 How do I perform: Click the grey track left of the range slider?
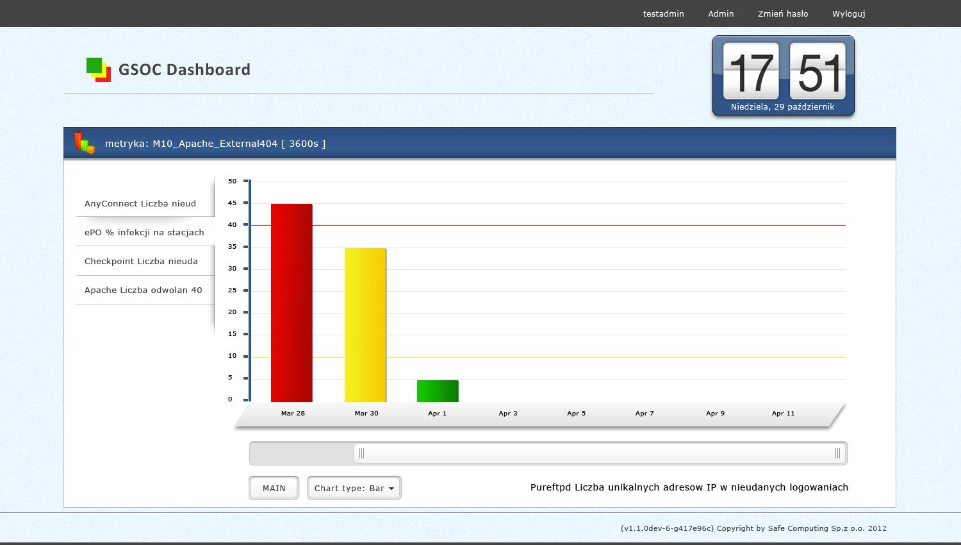pyautogui.click(x=302, y=453)
